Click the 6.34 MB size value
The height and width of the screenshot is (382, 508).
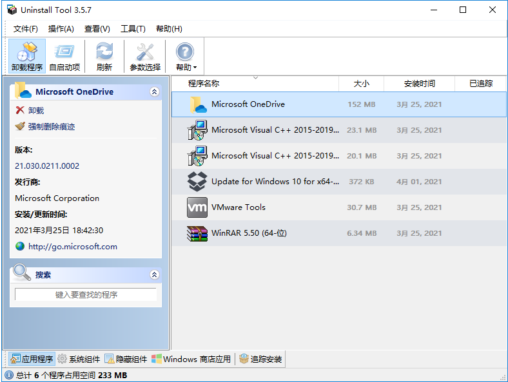tap(362, 233)
